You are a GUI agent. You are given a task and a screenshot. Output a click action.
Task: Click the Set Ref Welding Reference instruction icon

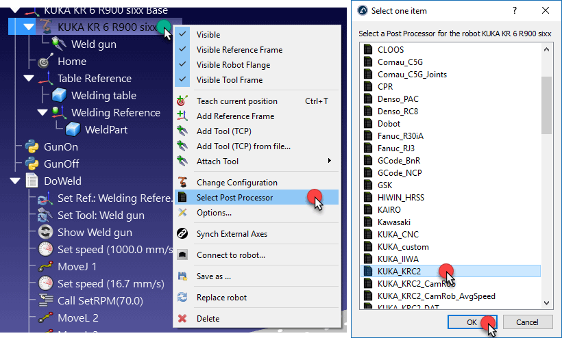point(45,198)
